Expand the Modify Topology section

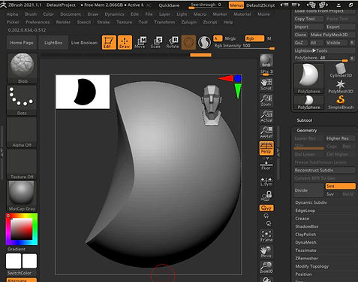click(x=312, y=266)
